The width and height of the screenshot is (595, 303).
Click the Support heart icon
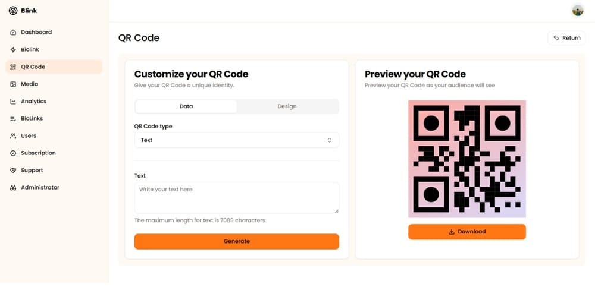[x=13, y=171]
